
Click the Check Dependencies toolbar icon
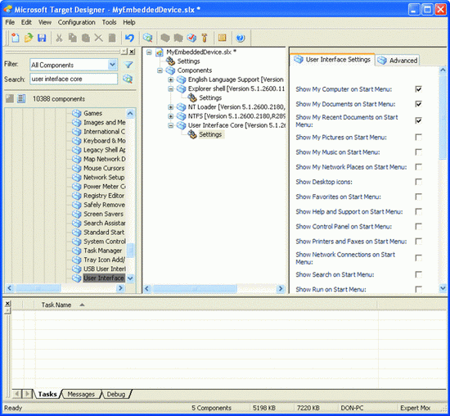pos(191,38)
